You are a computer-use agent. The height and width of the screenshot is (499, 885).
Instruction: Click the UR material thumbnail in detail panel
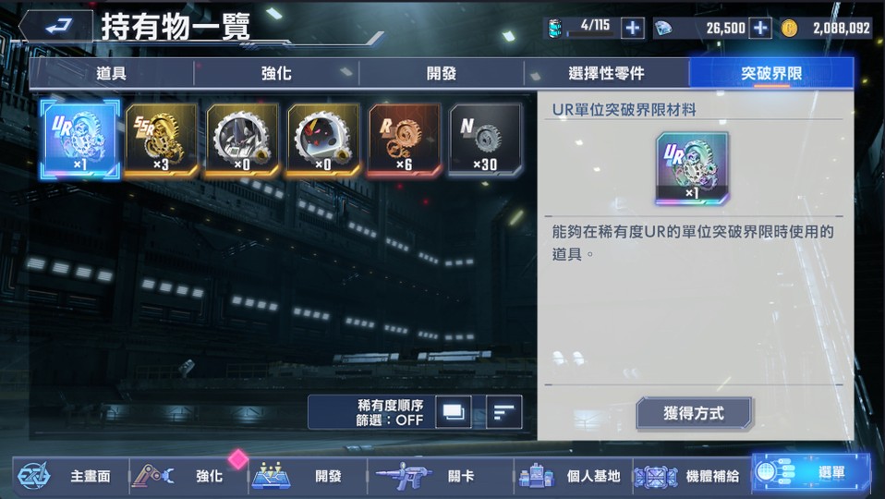pos(692,168)
